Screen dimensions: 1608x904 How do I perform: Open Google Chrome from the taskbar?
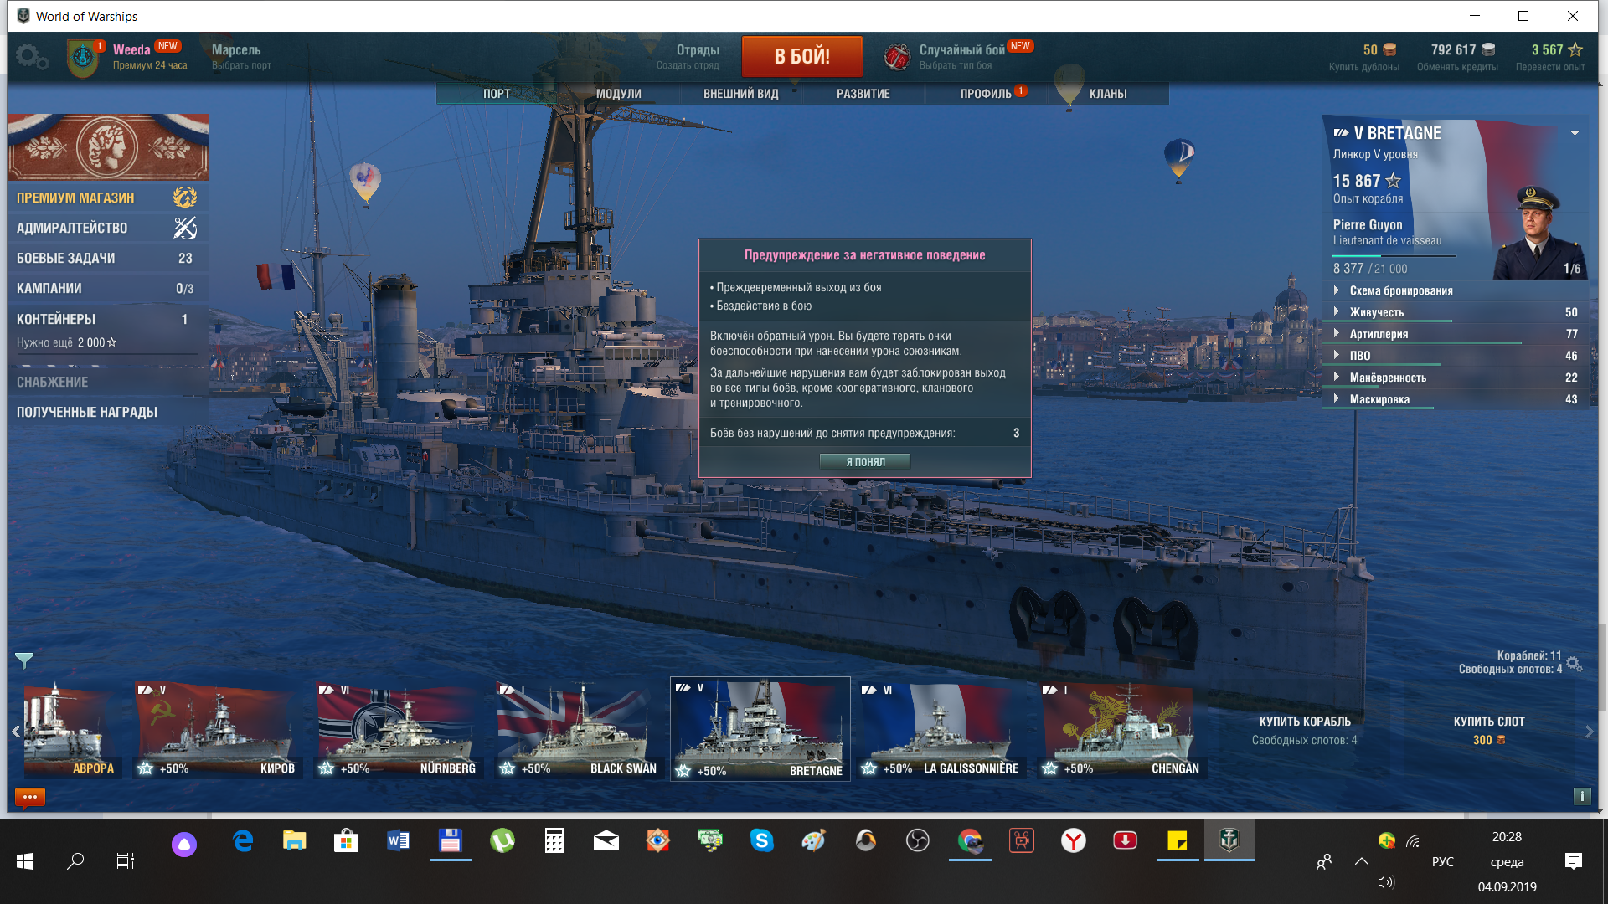point(970,841)
